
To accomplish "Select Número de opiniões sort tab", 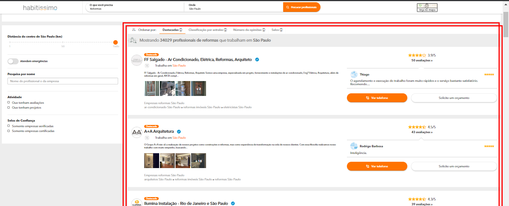I will 249,30.
